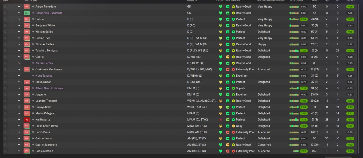The image size is (363, 158).
Task: Click Gabriel Martinelli's yellow sharpness icon
Action: 228,145
